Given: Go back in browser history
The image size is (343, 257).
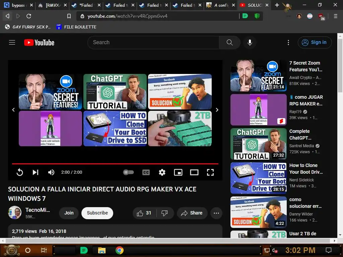Looking at the screenshot, I should (x=7, y=16).
